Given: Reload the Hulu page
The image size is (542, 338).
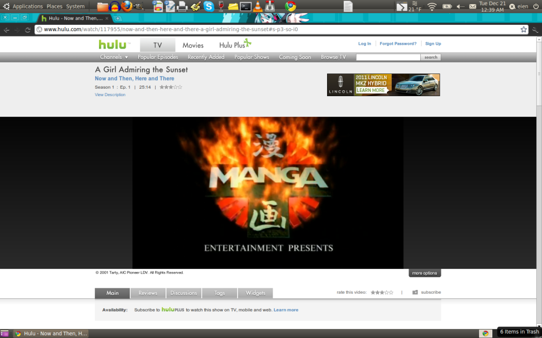Looking at the screenshot, I should tap(28, 30).
